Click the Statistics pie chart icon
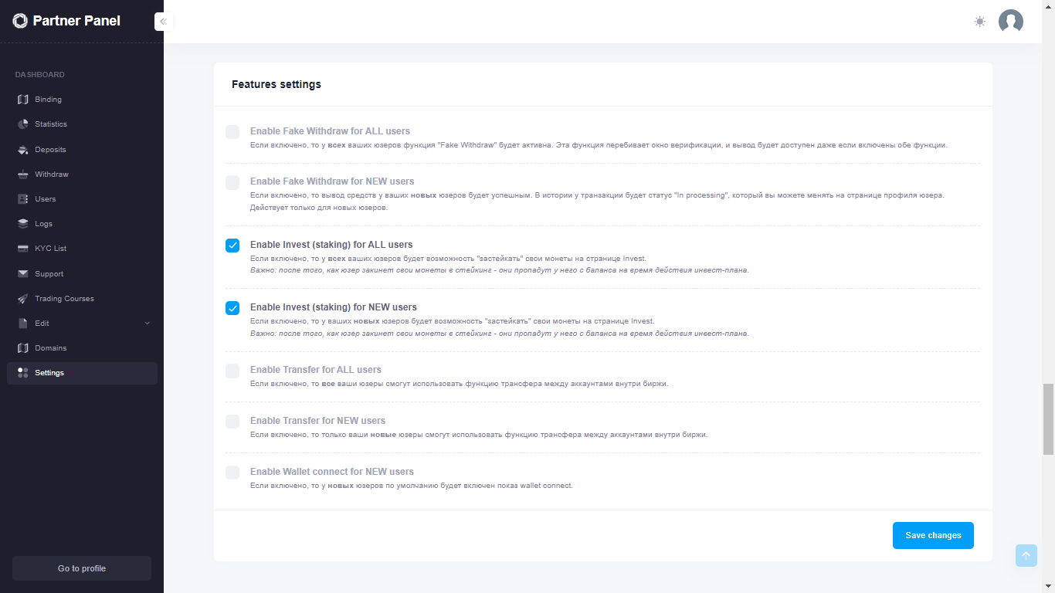This screenshot has width=1055, height=593. pyautogui.click(x=22, y=124)
